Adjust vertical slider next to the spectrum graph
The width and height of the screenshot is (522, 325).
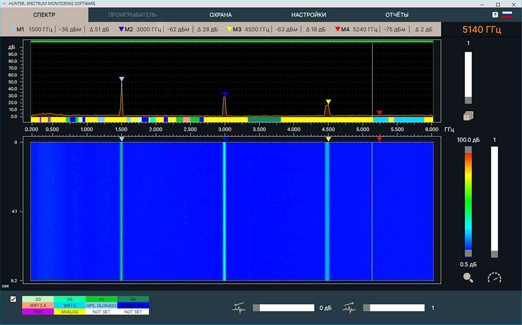[x=468, y=78]
